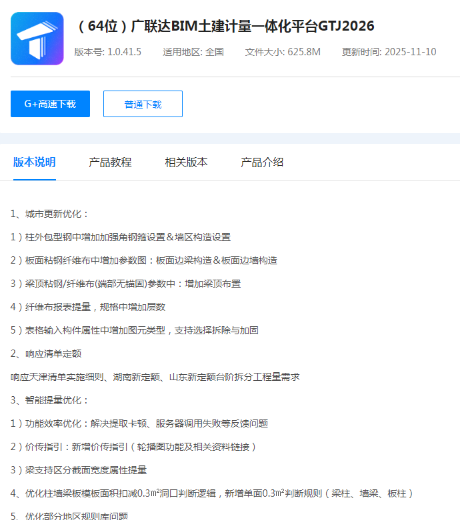
Task: Click the line about 优化柱墙梁板模板面积扣减
Action: [x=212, y=493]
